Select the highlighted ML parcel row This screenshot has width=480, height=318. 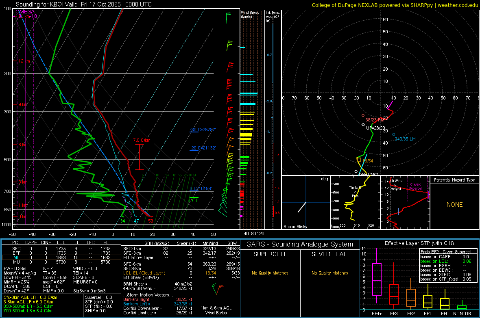(61, 257)
